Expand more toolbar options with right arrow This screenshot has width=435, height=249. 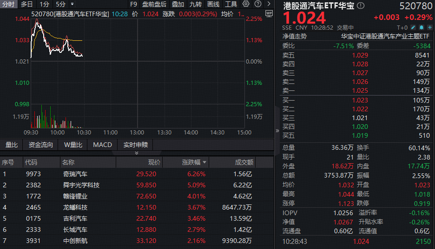269,4
